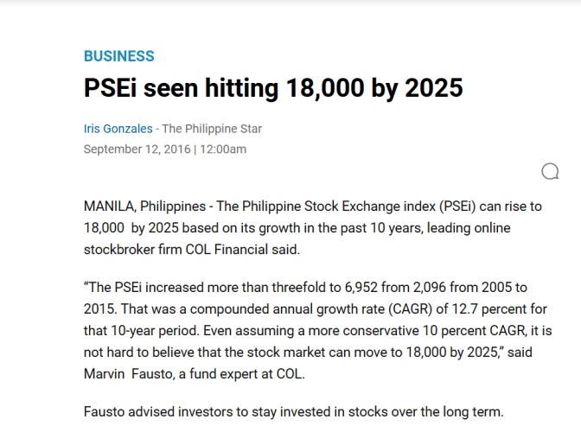Open the BUSINESS section link
The image size is (581, 432).
(119, 56)
